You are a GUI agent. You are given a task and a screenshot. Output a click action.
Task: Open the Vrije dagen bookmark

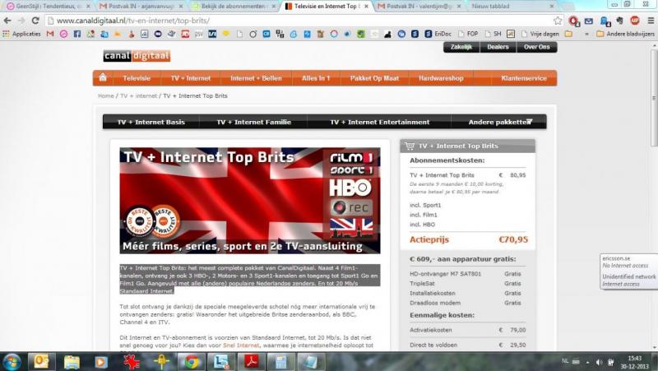pos(540,34)
